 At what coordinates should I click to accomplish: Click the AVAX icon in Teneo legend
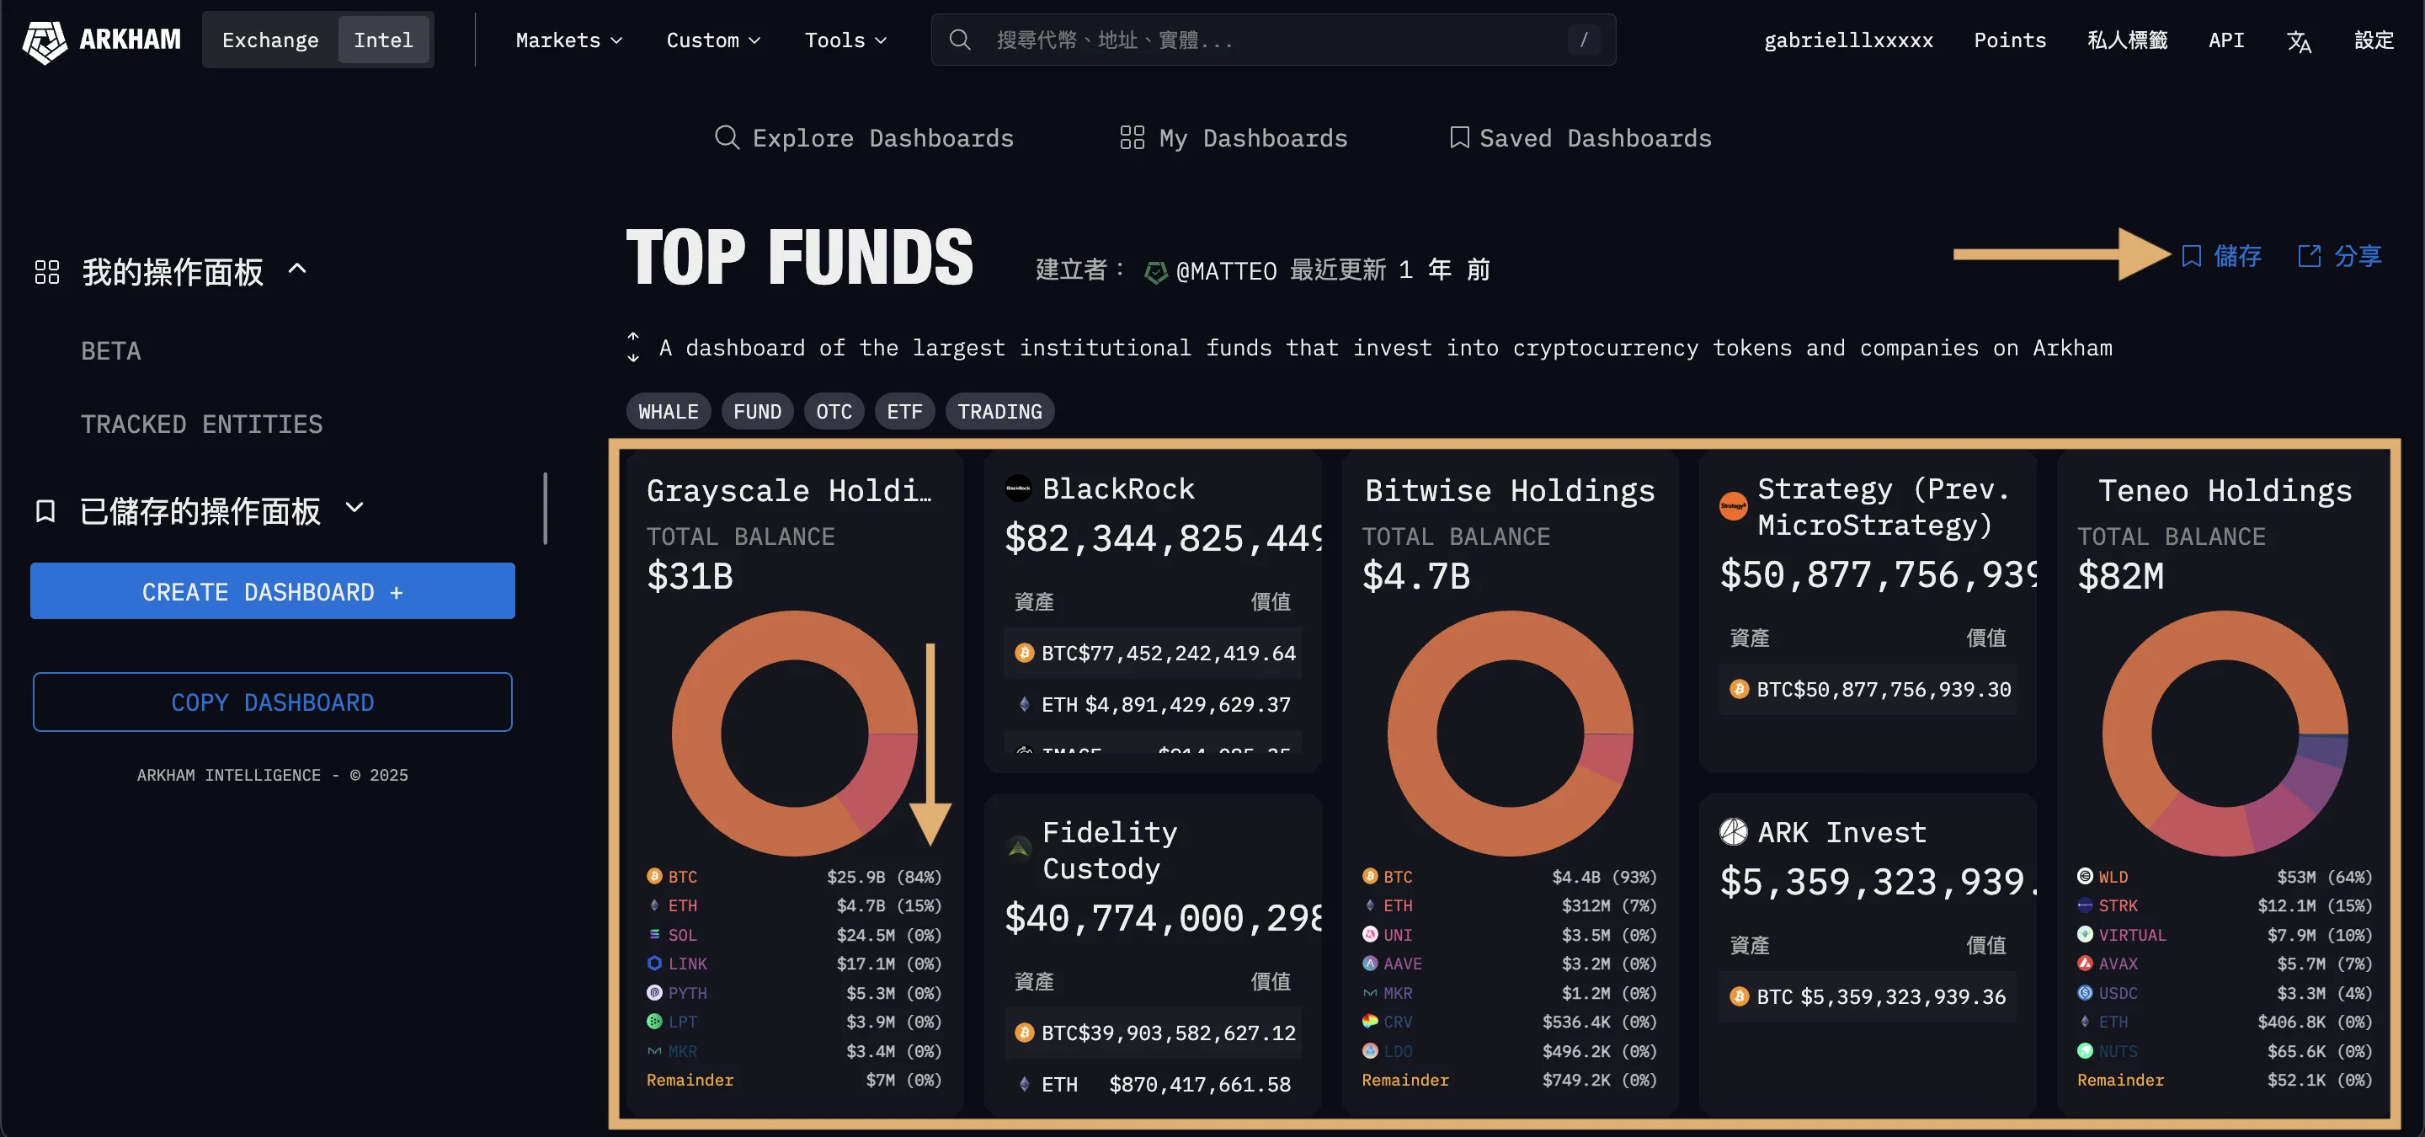[x=2085, y=963]
